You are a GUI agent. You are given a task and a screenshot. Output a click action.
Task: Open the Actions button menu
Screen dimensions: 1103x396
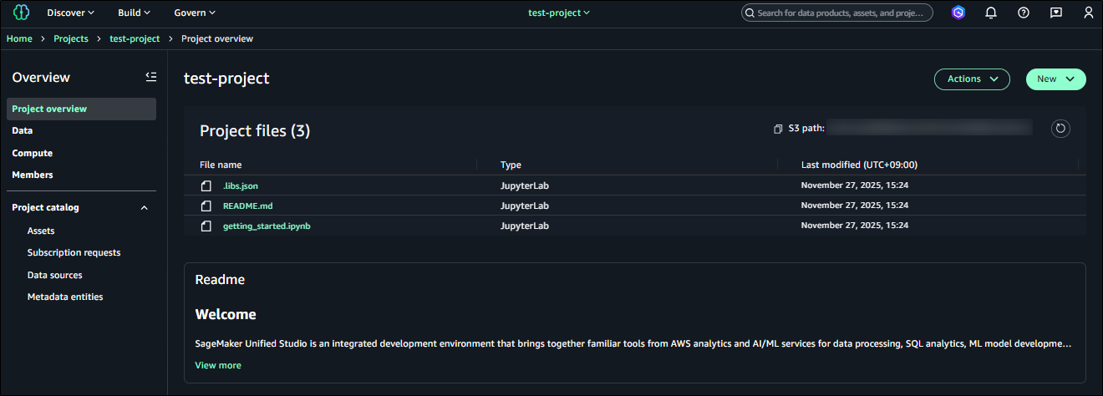972,79
